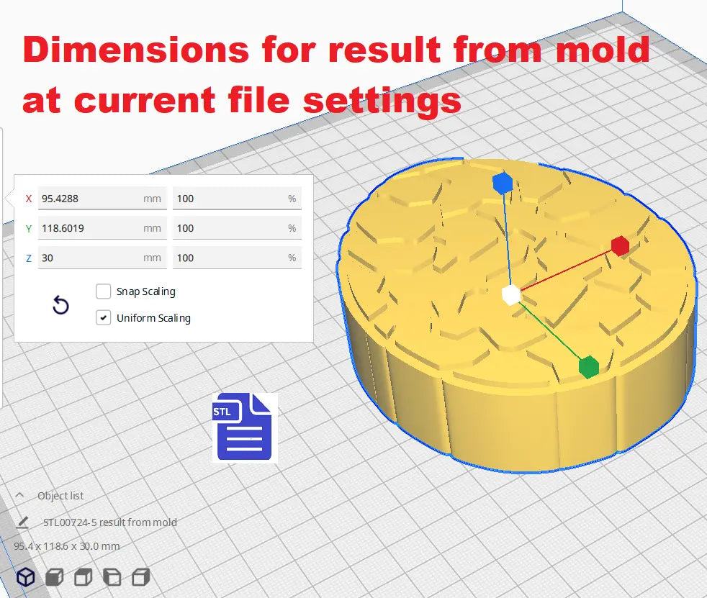Click the blue STL file icon
The height and width of the screenshot is (598, 707).
pyautogui.click(x=243, y=427)
